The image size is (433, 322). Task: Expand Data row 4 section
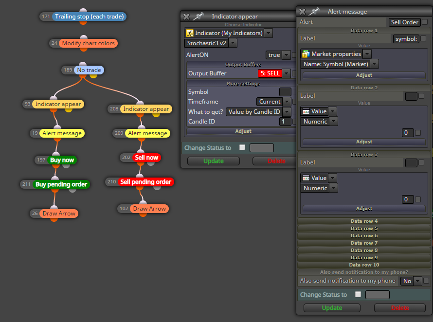pos(364,221)
